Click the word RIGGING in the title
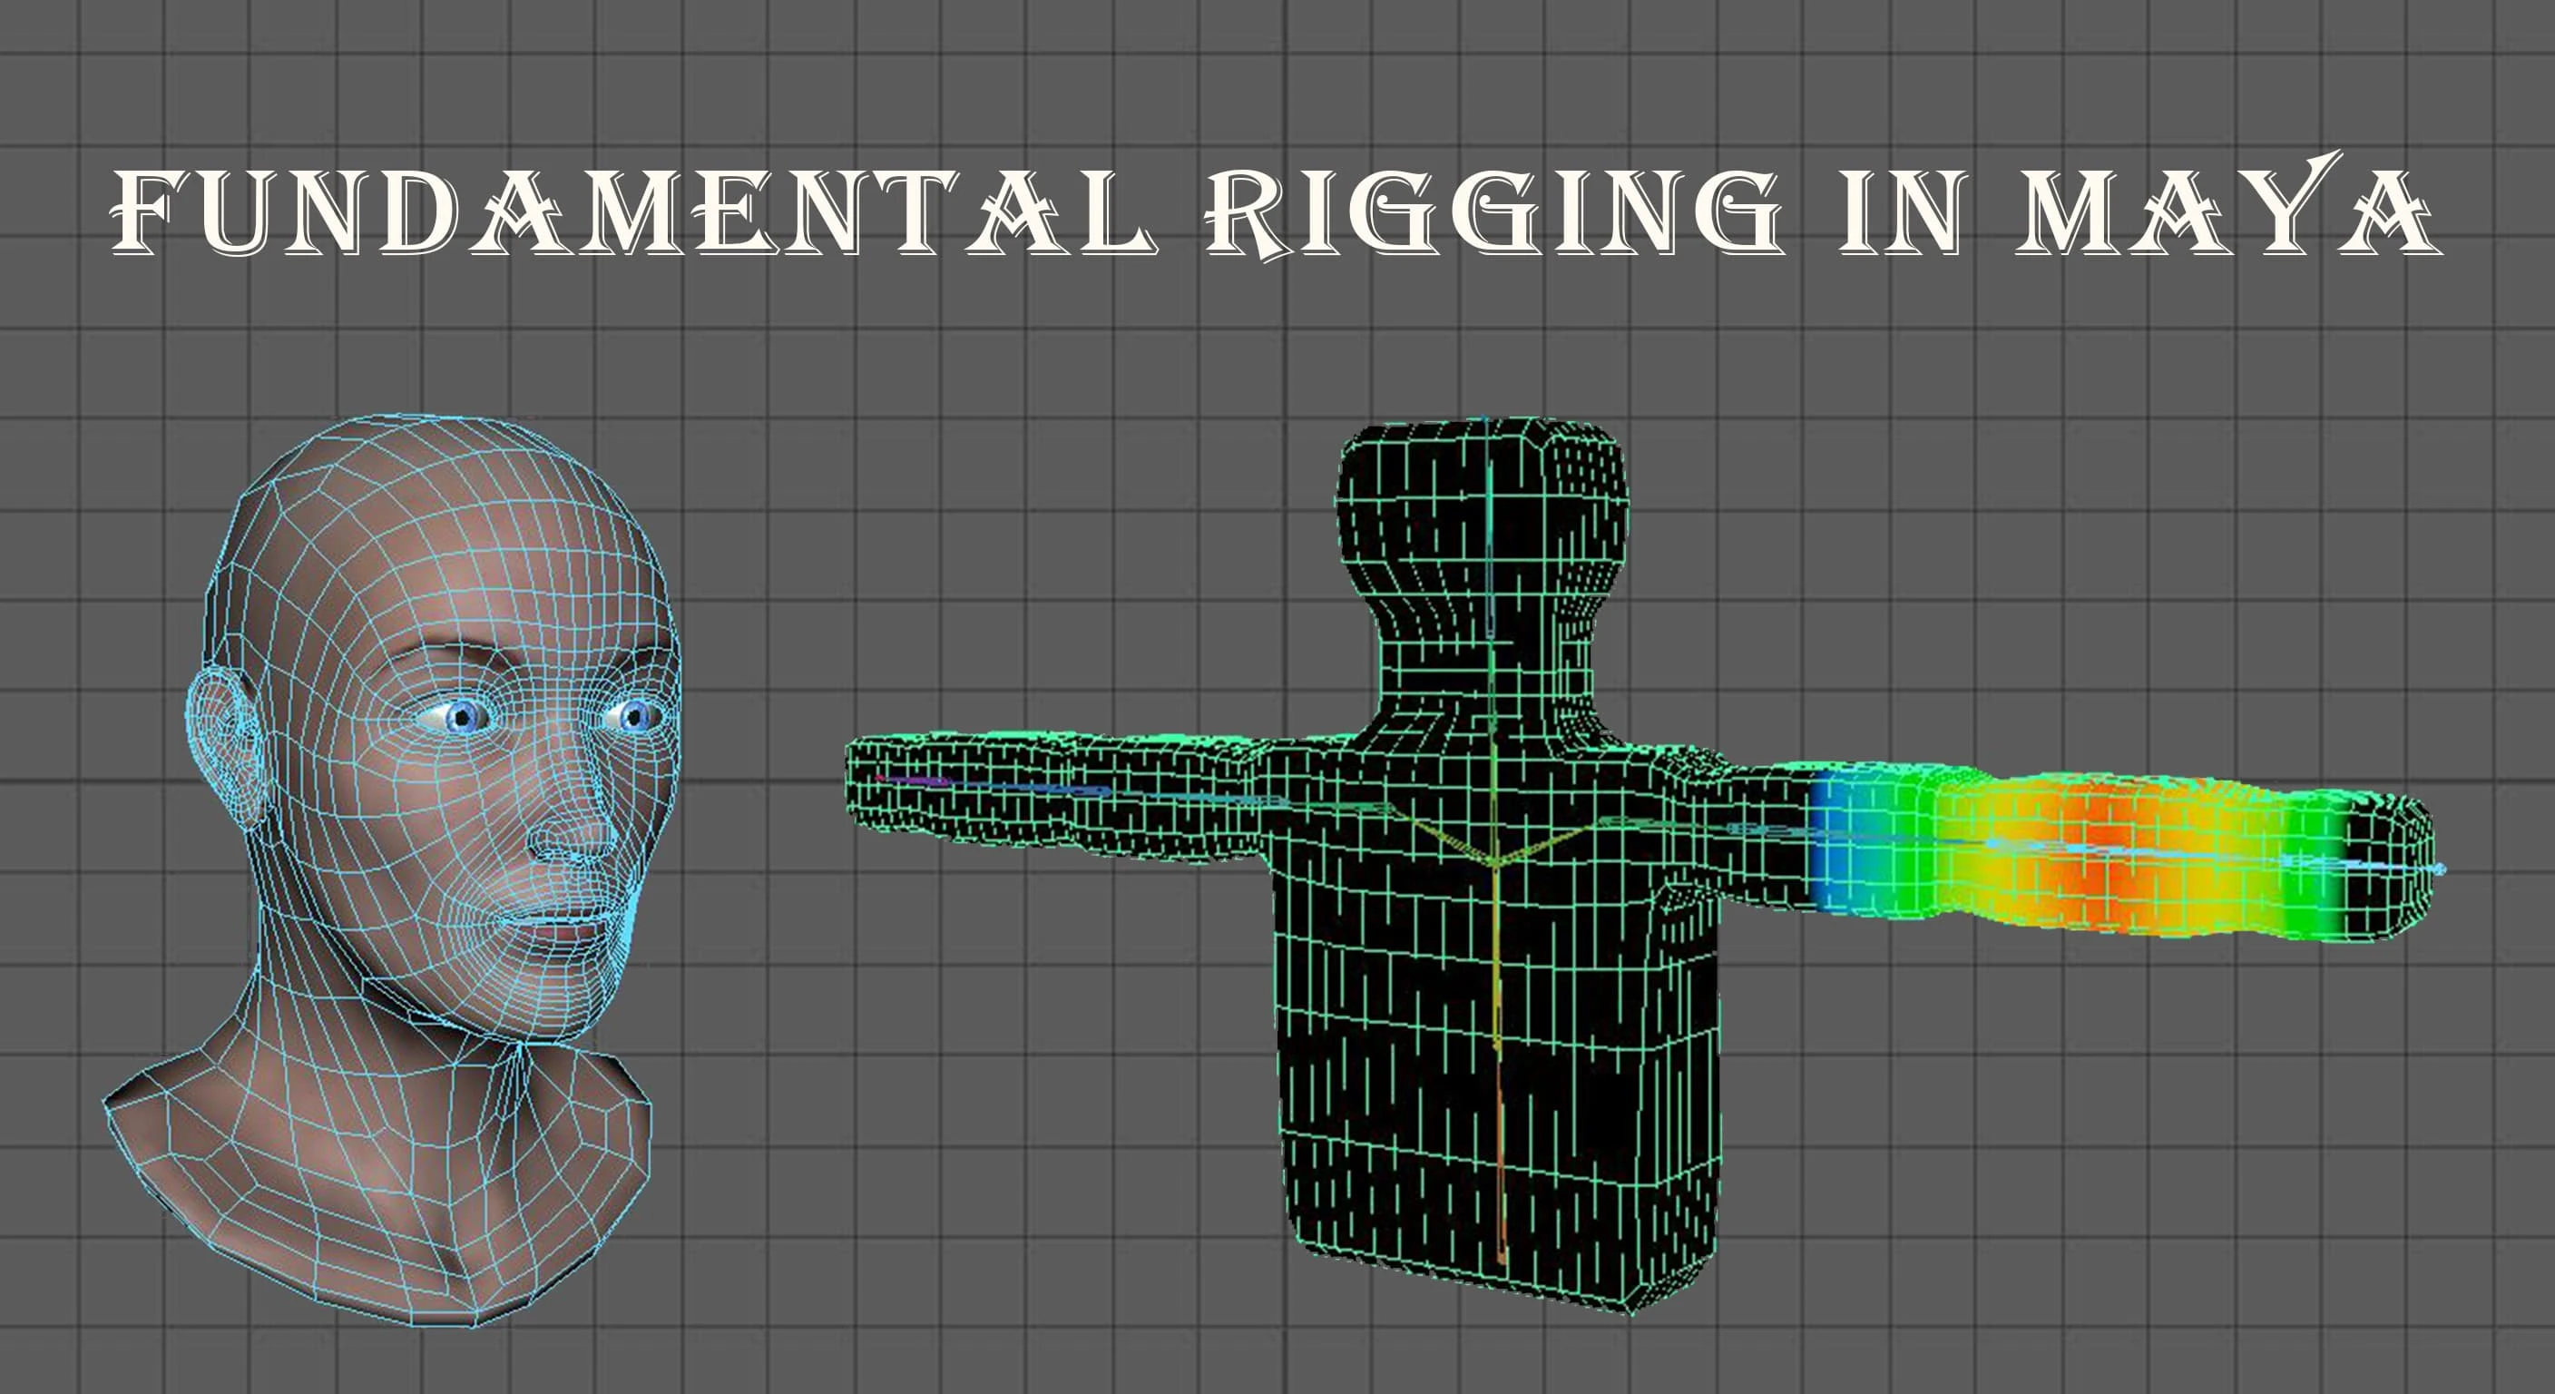Image resolution: width=2555 pixels, height=1394 pixels. (x=1493, y=211)
